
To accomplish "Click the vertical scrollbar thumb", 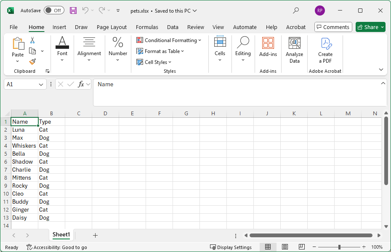I will (x=386, y=151).
